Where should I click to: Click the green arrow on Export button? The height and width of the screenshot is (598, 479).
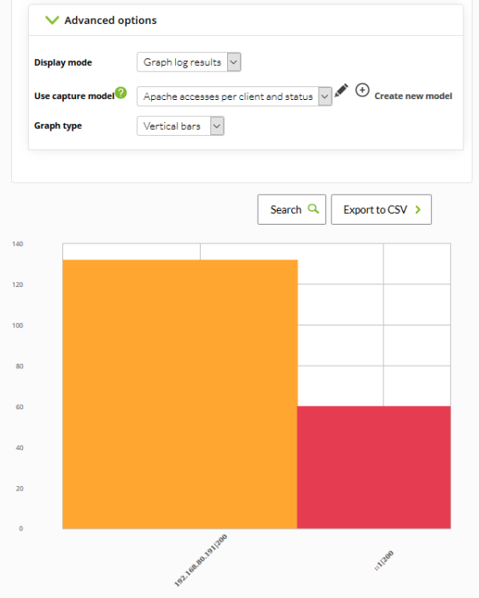click(x=418, y=209)
